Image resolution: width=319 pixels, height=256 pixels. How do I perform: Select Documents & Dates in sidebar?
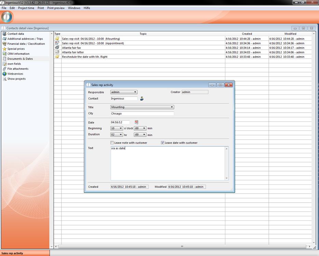tap(20, 59)
